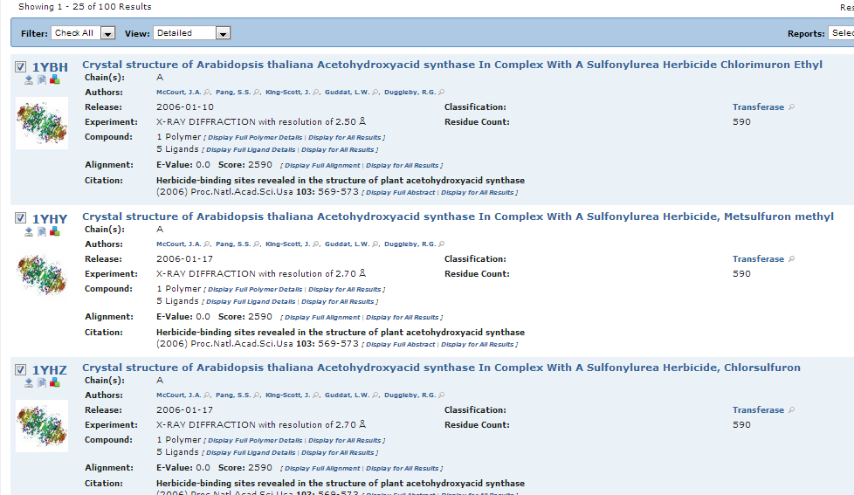Screen dimensions: 854x495
Task: Click magnifier next to Duggleby, R.G. in 1YHY
Action: pos(442,244)
